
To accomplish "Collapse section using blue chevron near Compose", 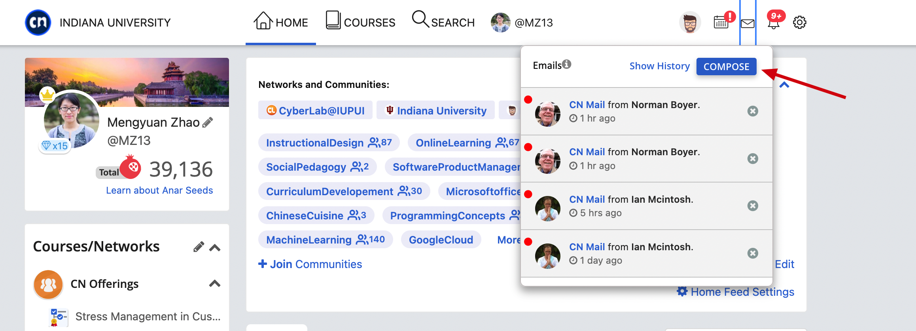I will pos(784,85).
